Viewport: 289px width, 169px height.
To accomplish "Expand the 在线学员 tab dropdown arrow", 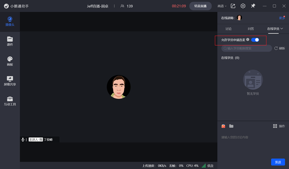I will click(282, 29).
